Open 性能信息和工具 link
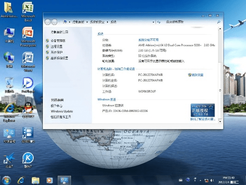The image size is (246, 185). pyautogui.click(x=61, y=117)
